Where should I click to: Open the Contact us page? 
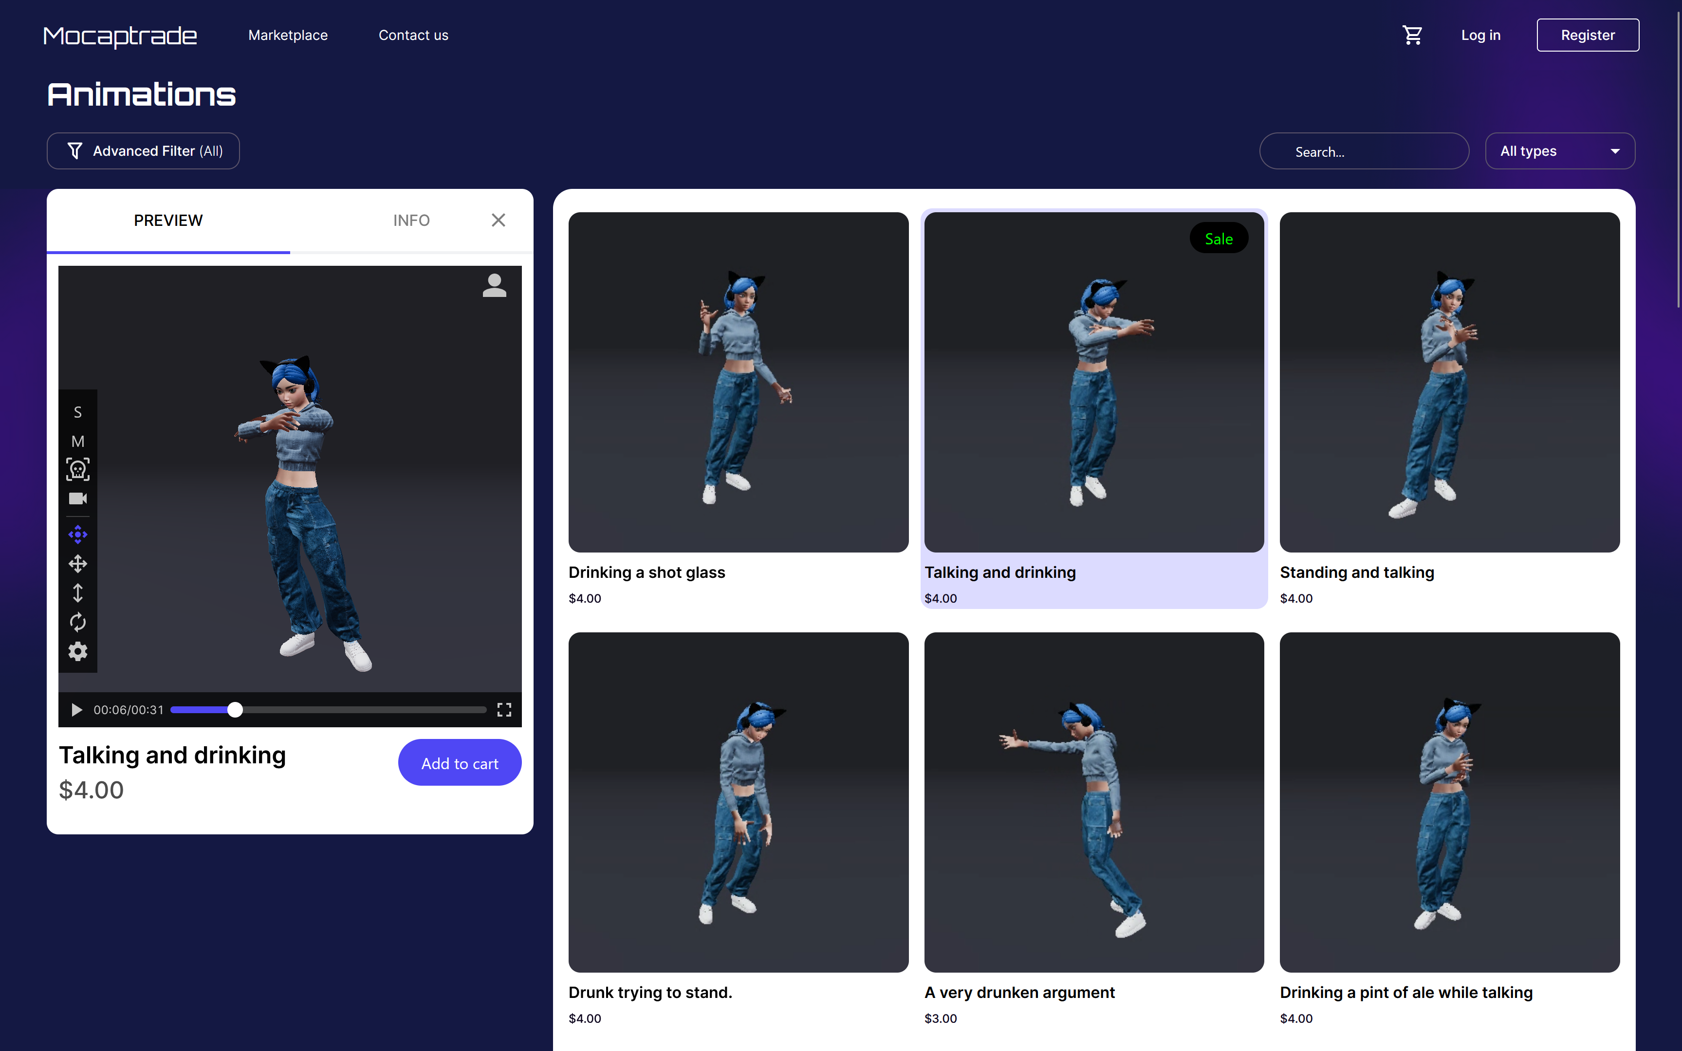(x=413, y=35)
